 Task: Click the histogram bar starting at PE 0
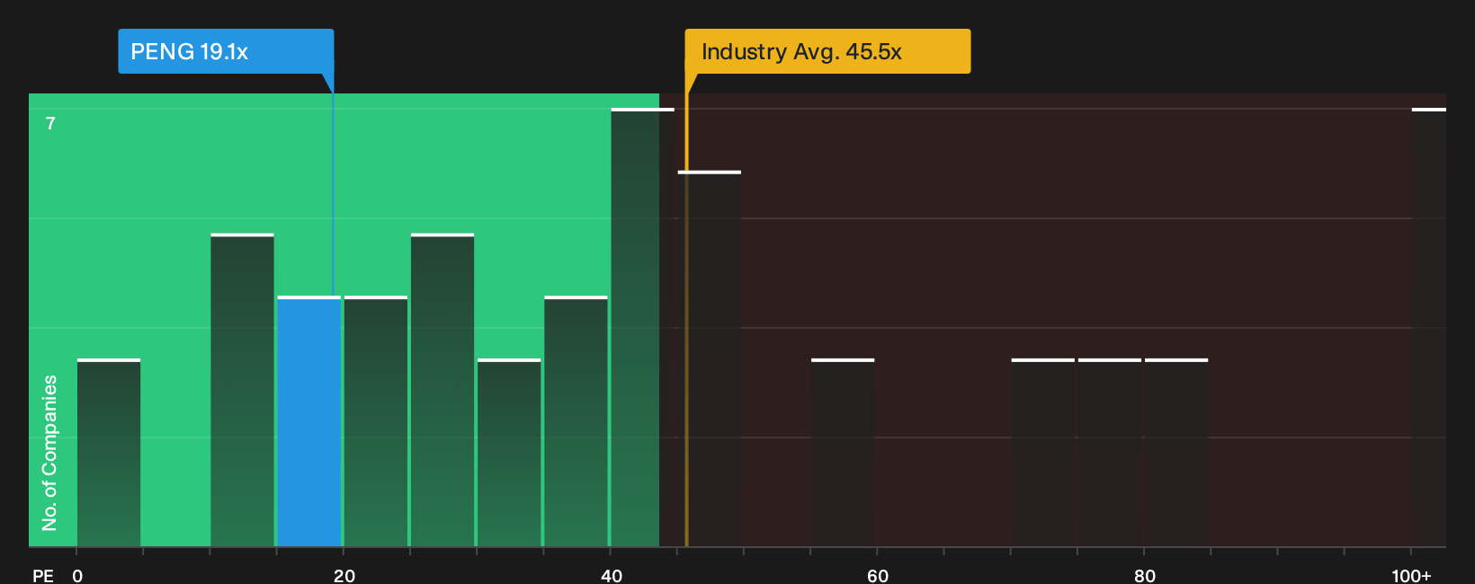pos(109,453)
